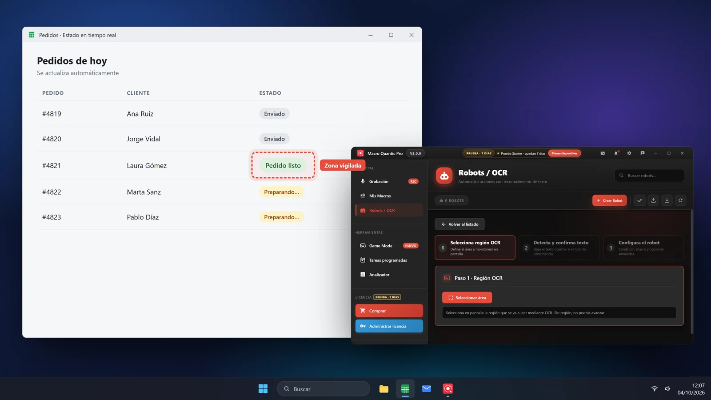Screen dimensions: 711x400
Task: Click order #4819 in Pedidos window
Action: pos(52,114)
